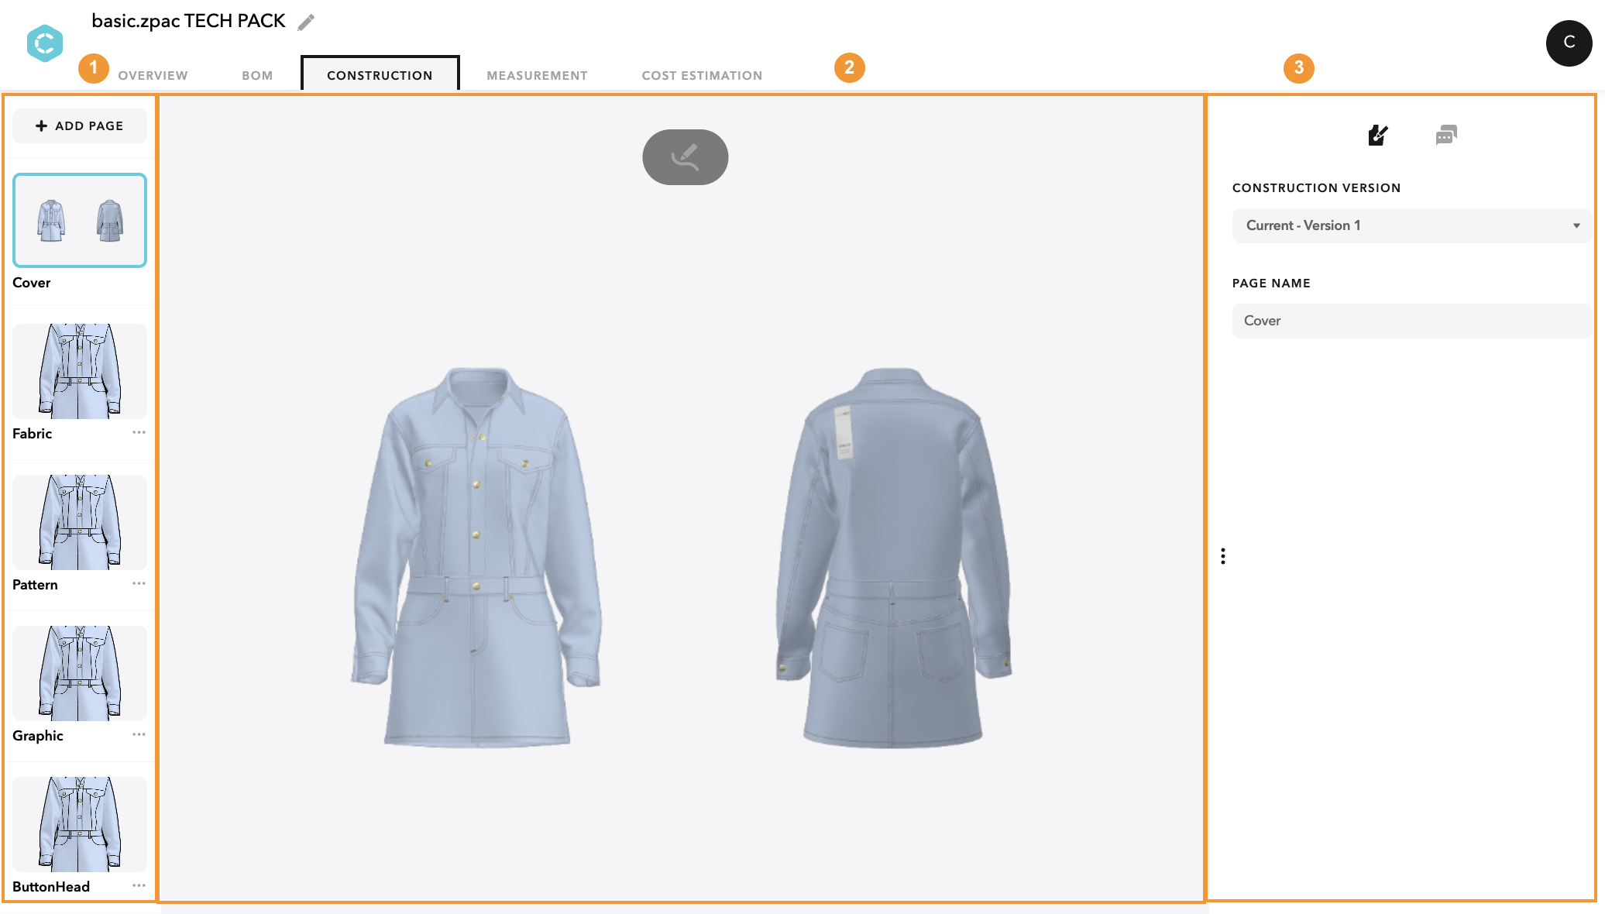Open more options for Pattern page
Image resolution: width=1605 pixels, height=914 pixels.
pos(139,584)
